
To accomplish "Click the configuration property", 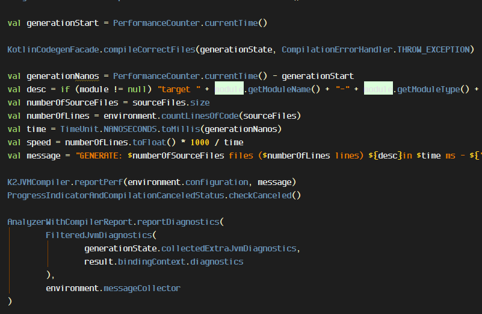I will point(217,182).
